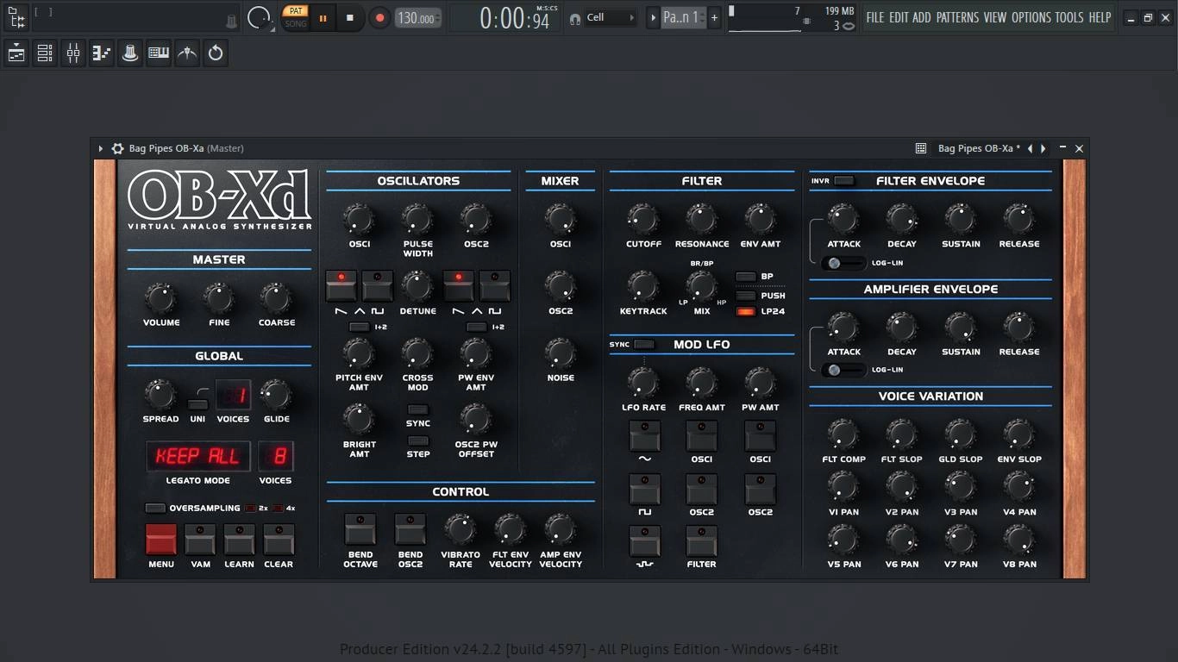The image size is (1178, 662).
Task: Toggle the oscillator SYNC switch
Action: point(417,410)
